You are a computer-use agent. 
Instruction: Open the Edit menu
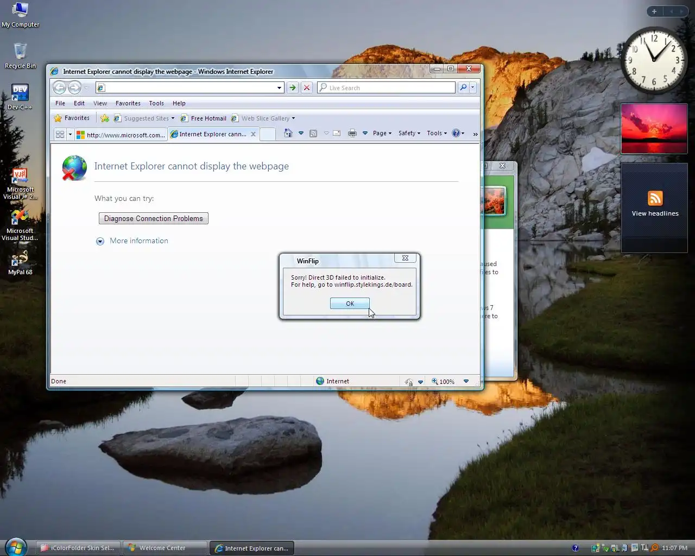click(x=79, y=103)
